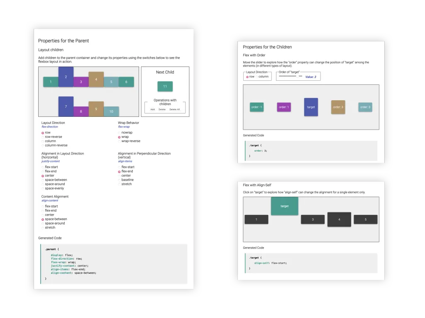Set align-content to flex-end
The image size is (425, 318).
(x=43, y=211)
